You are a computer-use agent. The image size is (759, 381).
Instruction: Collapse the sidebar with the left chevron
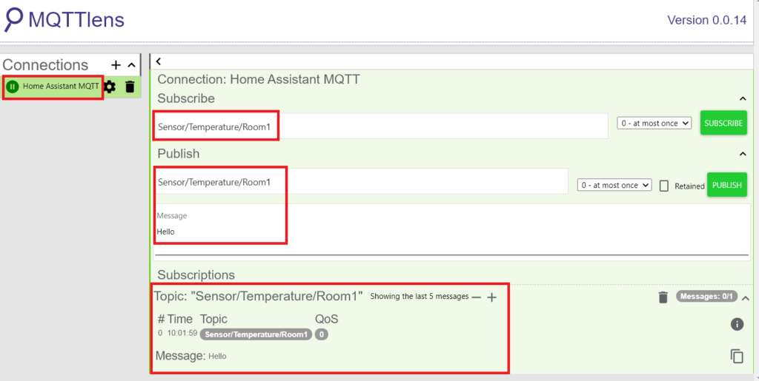(x=159, y=62)
